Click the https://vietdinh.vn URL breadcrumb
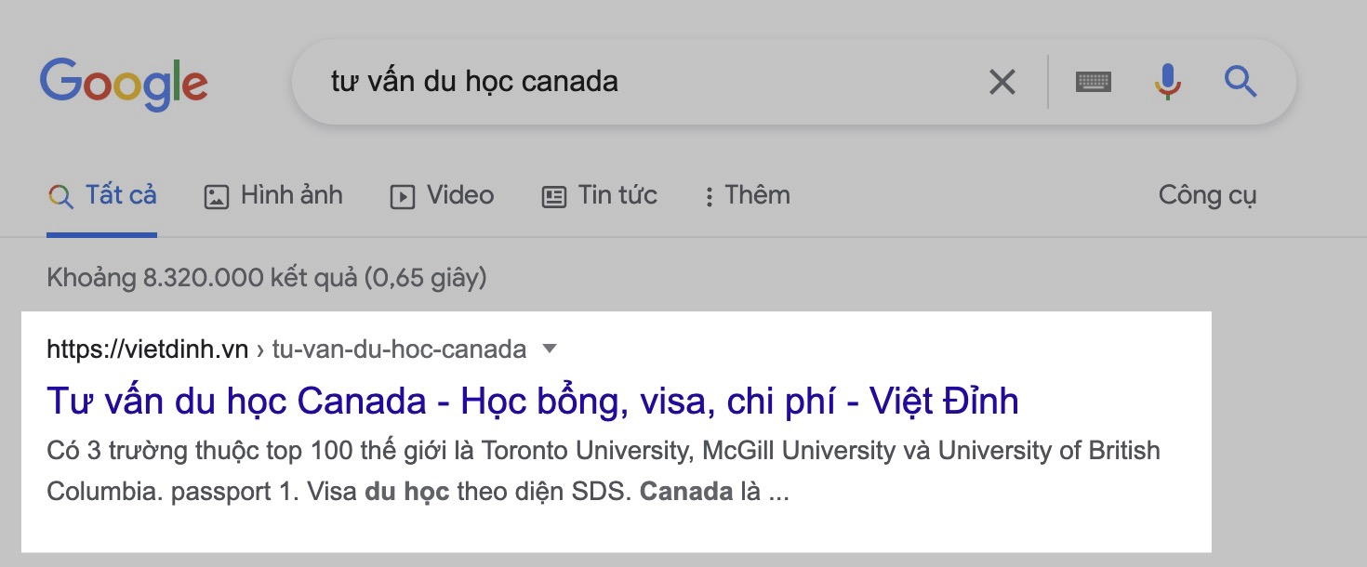The width and height of the screenshot is (1367, 567). pos(148,349)
